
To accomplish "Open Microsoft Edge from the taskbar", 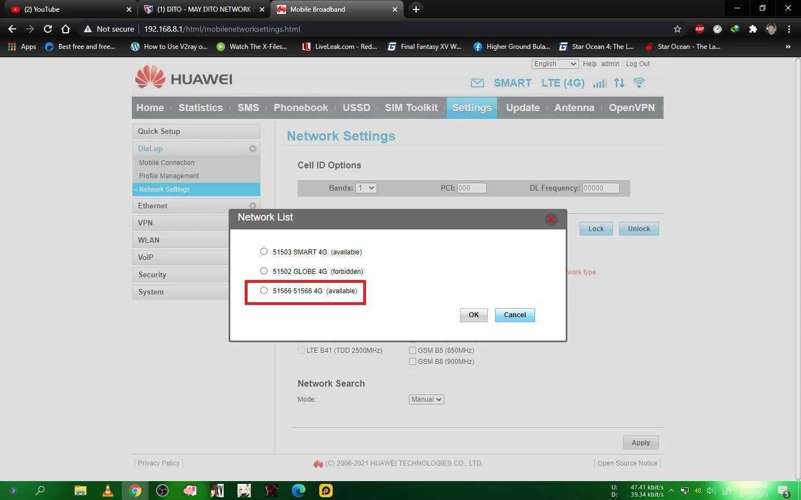I will pos(299,491).
